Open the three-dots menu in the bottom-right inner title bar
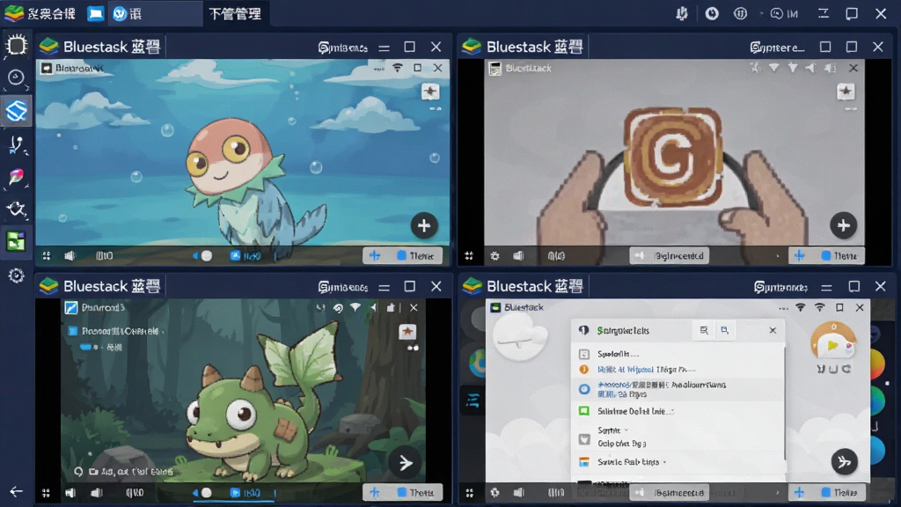Image resolution: width=901 pixels, height=507 pixels. tap(783, 308)
